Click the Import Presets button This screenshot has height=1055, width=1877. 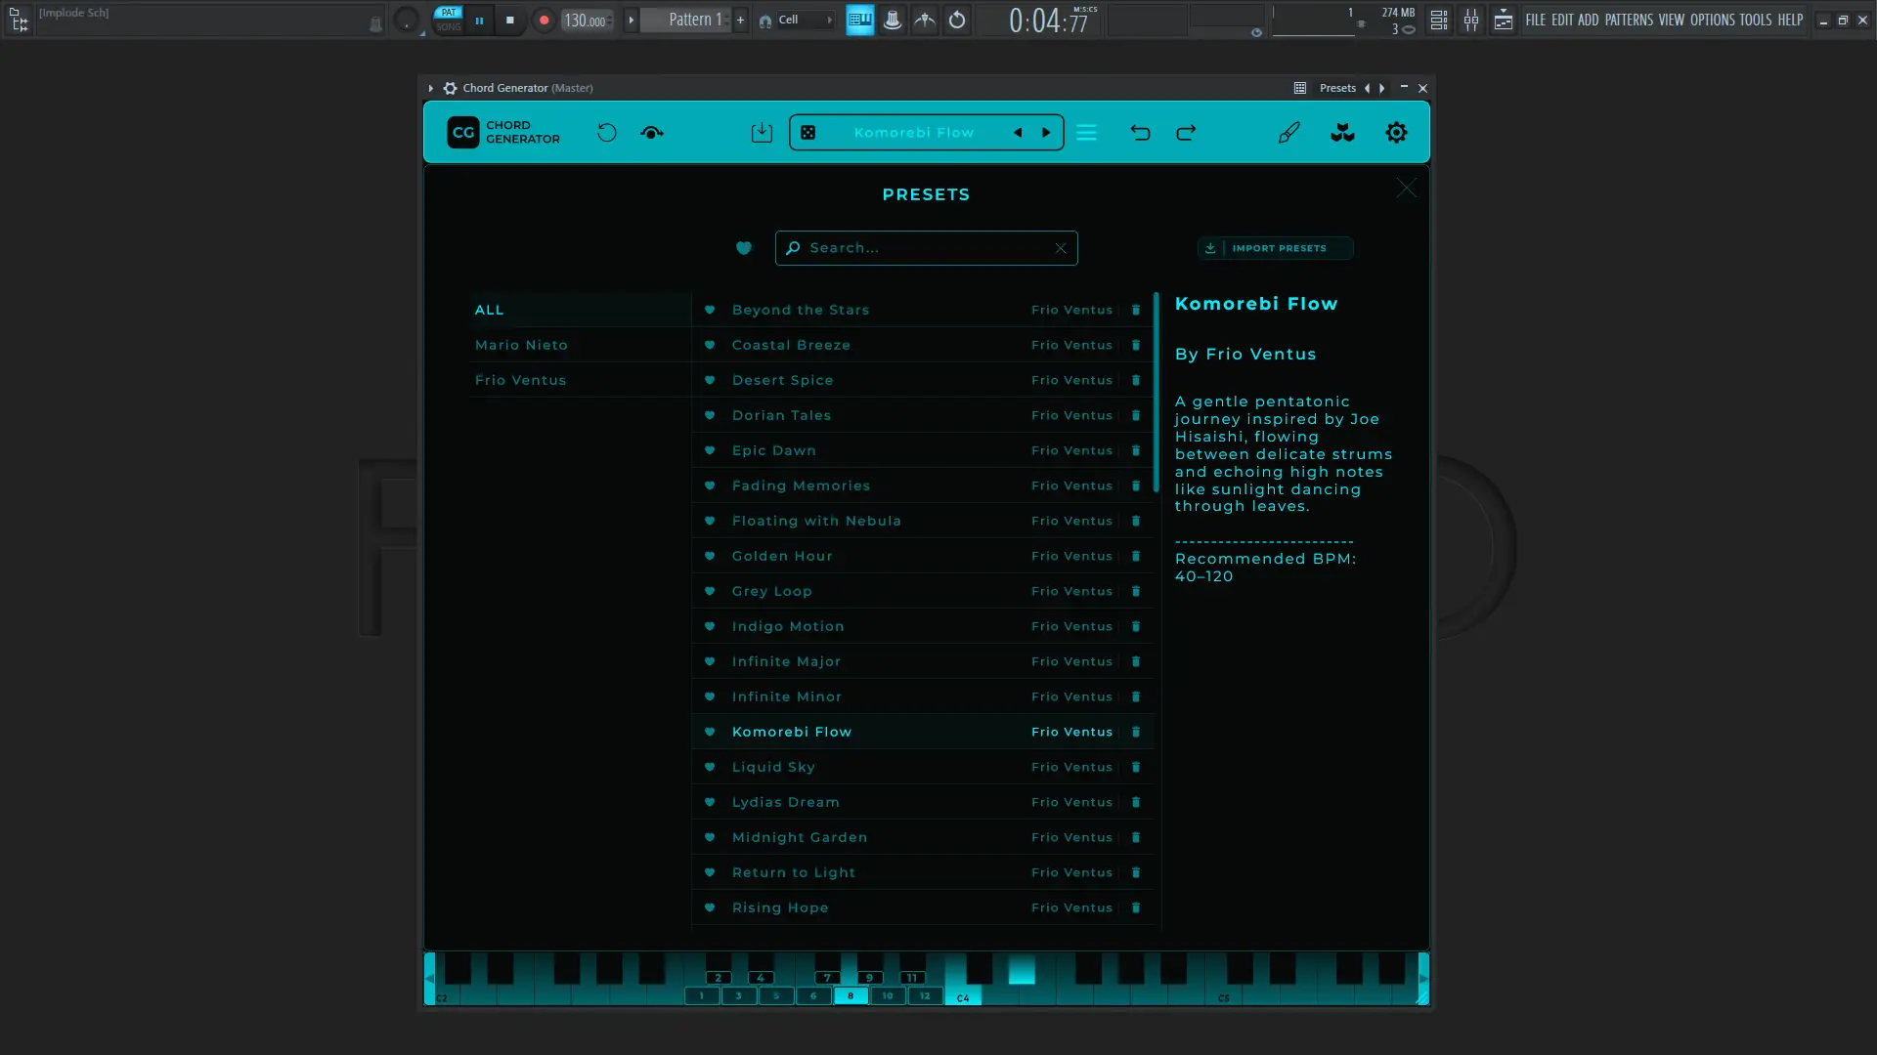pos(1275,248)
